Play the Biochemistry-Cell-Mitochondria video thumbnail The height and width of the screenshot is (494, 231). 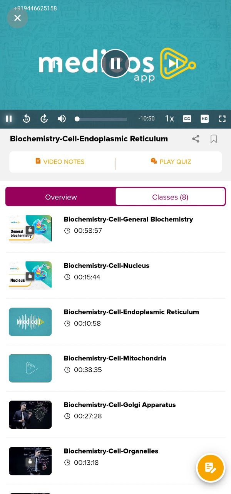30,368
